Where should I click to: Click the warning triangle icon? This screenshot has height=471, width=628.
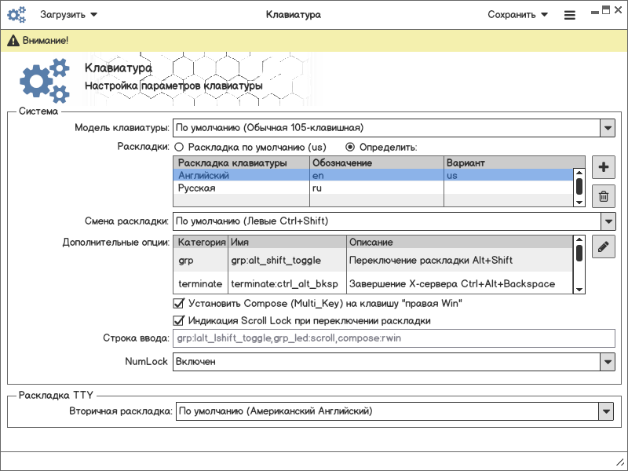13,41
